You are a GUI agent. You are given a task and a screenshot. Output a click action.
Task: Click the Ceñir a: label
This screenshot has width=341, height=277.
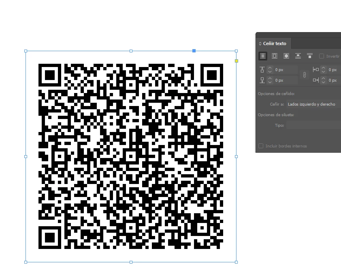tap(277, 104)
